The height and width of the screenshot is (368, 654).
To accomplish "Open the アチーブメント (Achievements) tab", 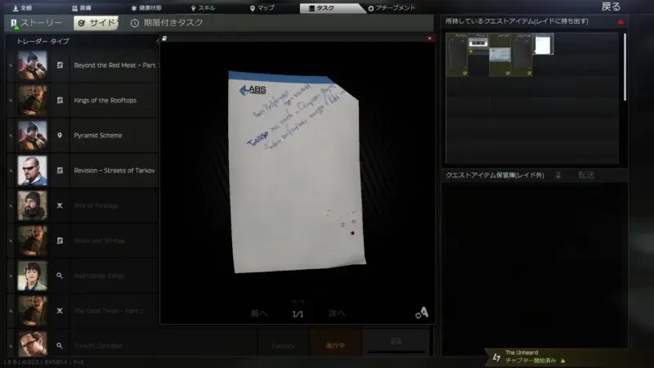I will 394,7.
